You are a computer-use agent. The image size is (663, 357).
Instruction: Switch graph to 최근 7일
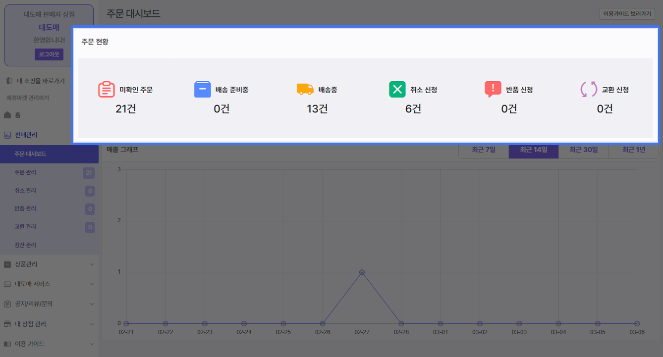[x=484, y=150]
